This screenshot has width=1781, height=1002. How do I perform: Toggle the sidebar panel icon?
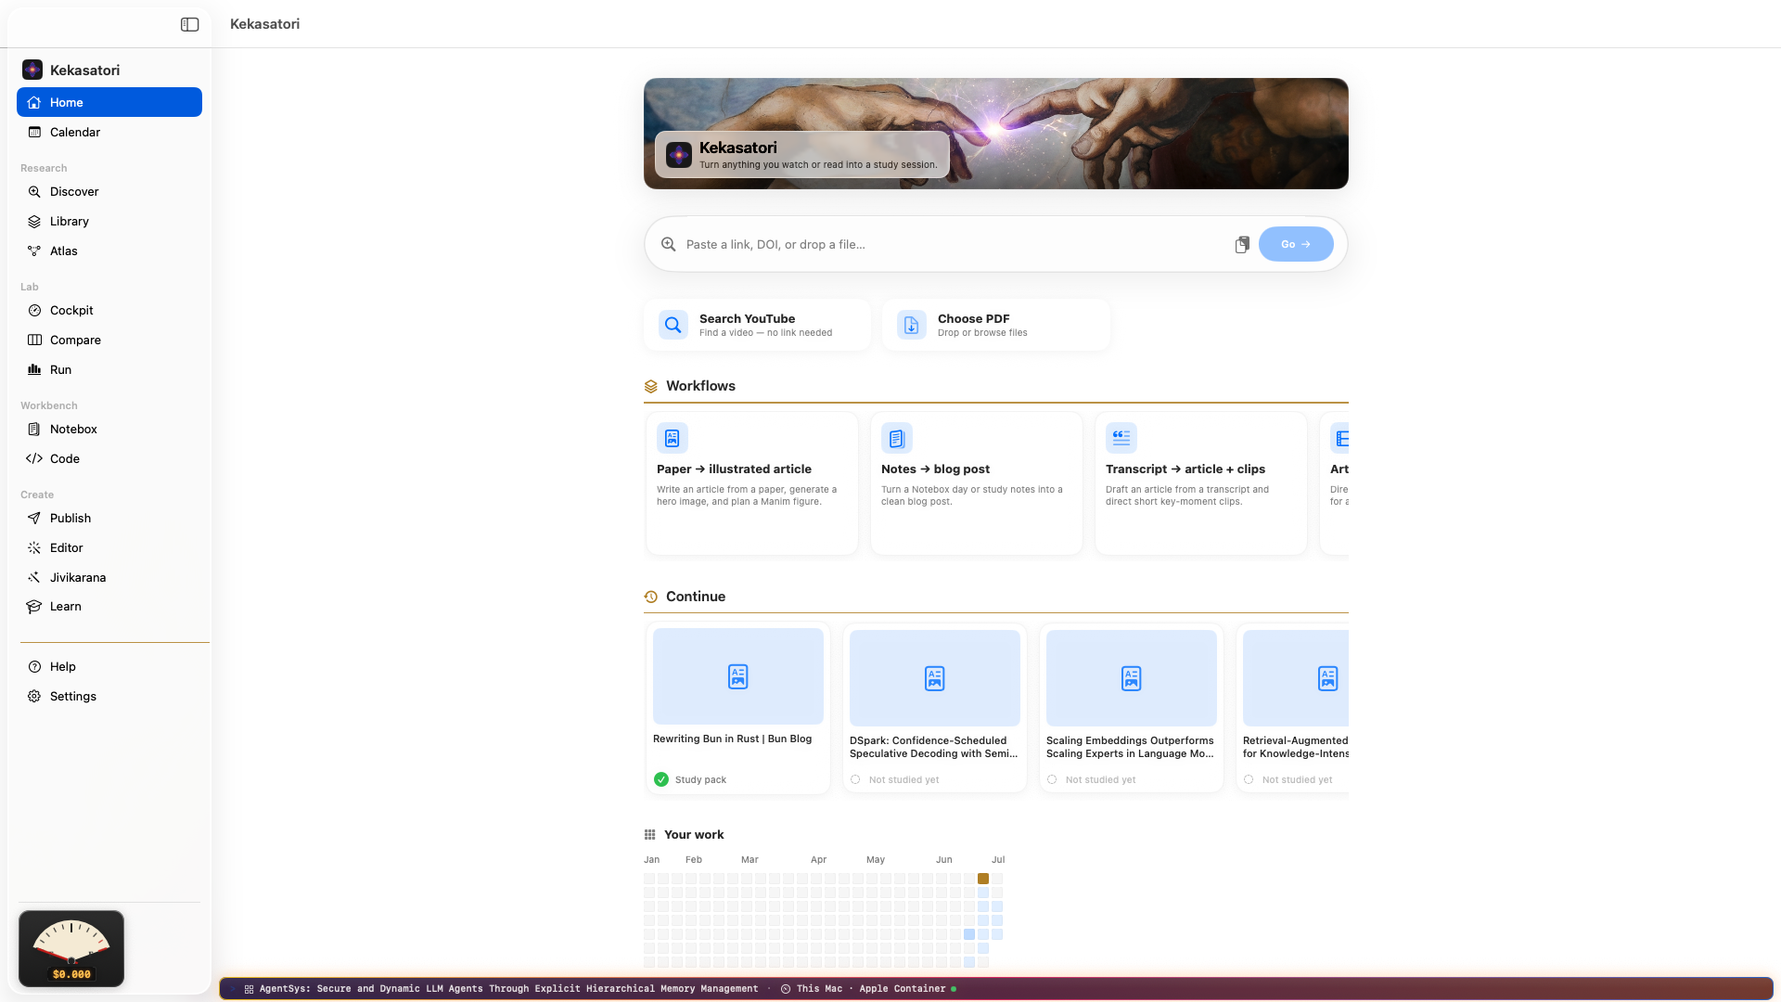[189, 25]
